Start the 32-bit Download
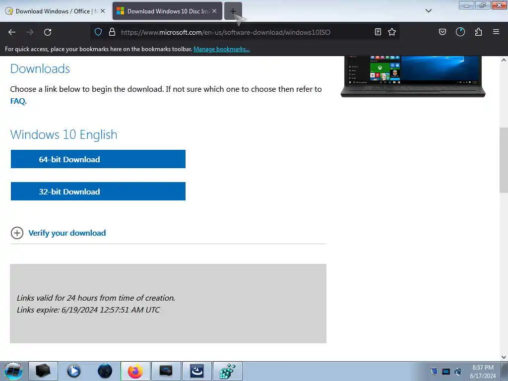Screen dimensions: 508x381 pyautogui.click(x=98, y=191)
